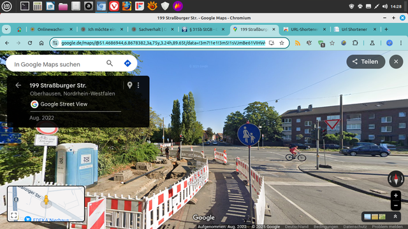Viewport: 408px width, 229px height.
Task: Click the Maps search magnifier
Action: pos(110,63)
